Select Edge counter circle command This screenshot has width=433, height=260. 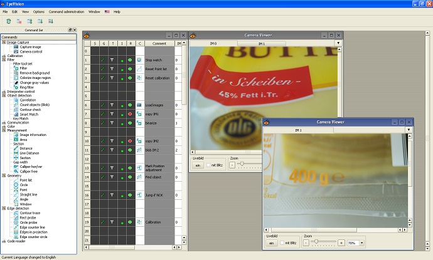click(x=33, y=237)
